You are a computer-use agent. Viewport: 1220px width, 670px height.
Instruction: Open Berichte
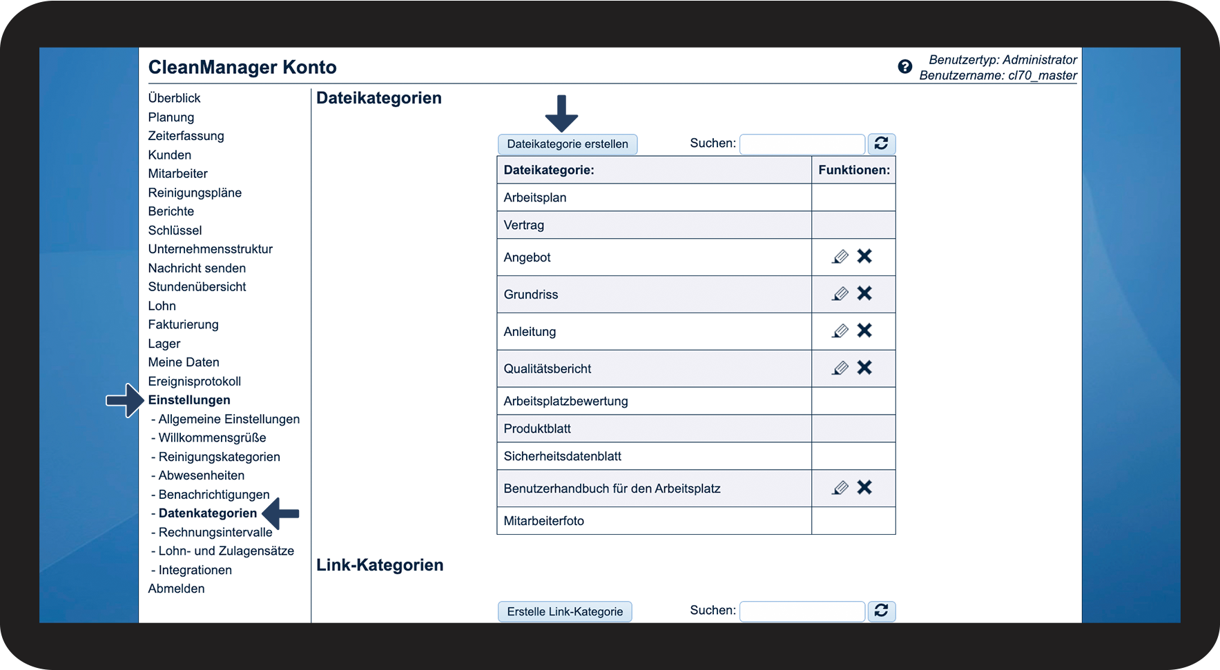[171, 211]
